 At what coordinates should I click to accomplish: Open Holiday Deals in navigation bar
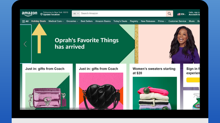point(38,21)
